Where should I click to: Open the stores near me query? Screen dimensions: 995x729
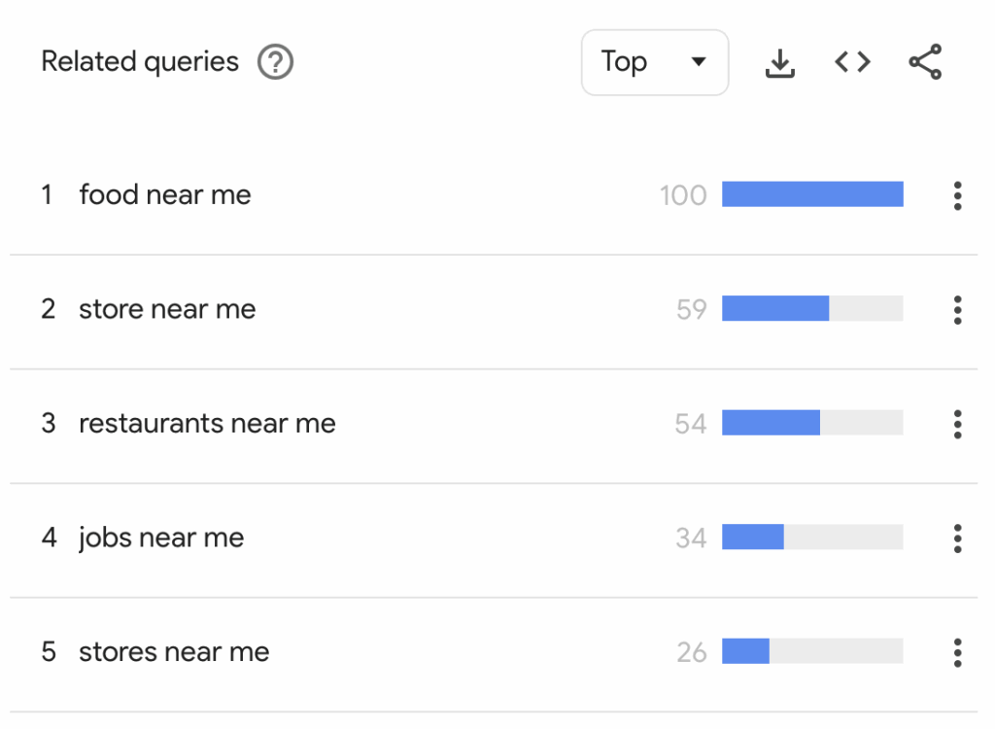click(x=174, y=652)
